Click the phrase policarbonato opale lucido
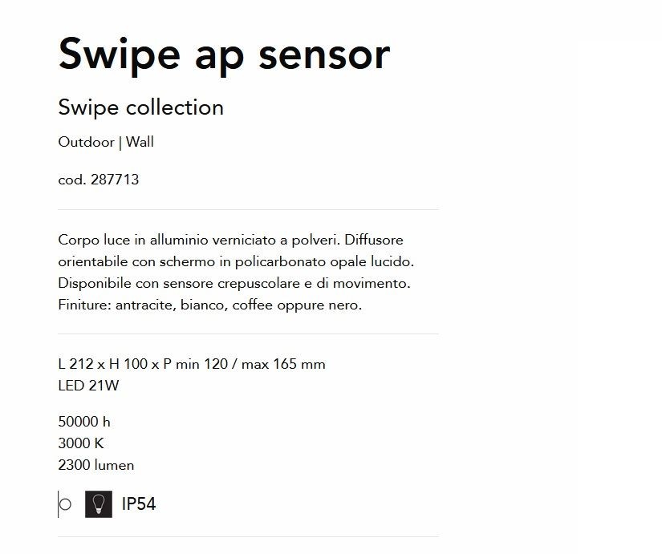Viewport: 662px width, 554px height. (x=324, y=262)
